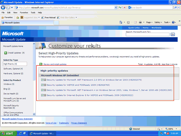Select High Priority (4) type

pyautogui.click(x=15, y=64)
